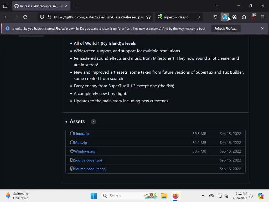
Task: View site security padlock info
Action: [49, 17]
